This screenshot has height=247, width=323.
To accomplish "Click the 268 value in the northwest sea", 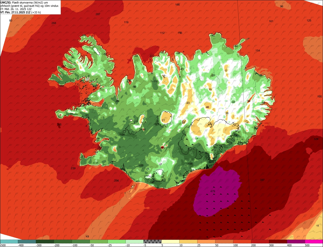I will pos(54,23).
